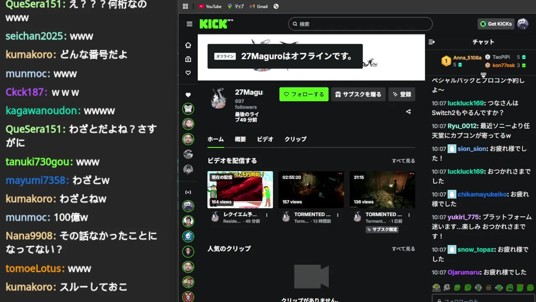Open the Following outline-heart icon in sidebar
The height and width of the screenshot is (302, 536).
(188, 73)
